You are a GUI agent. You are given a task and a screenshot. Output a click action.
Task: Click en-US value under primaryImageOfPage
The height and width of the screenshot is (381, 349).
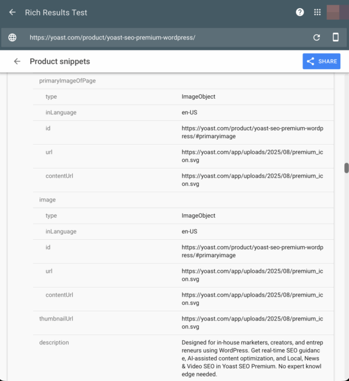(190, 113)
